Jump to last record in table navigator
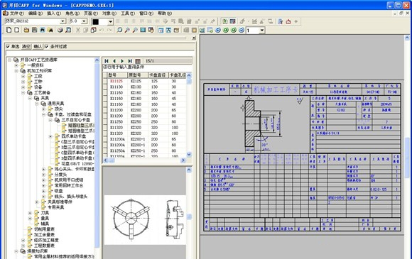This screenshot has width=412, height=269. (x=130, y=61)
